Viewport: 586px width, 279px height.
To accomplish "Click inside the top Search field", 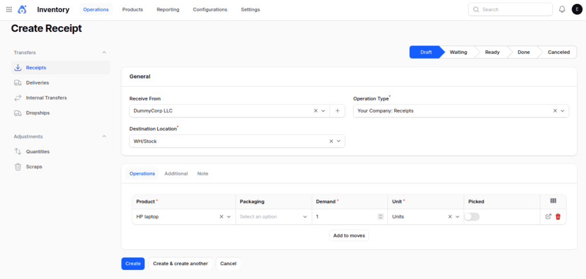I will [x=510, y=9].
